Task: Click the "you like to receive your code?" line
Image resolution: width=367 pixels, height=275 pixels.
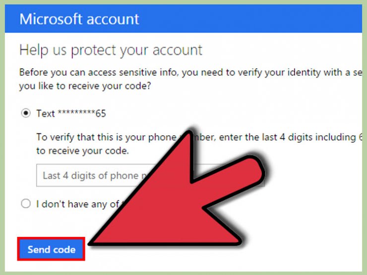Action: [x=85, y=86]
